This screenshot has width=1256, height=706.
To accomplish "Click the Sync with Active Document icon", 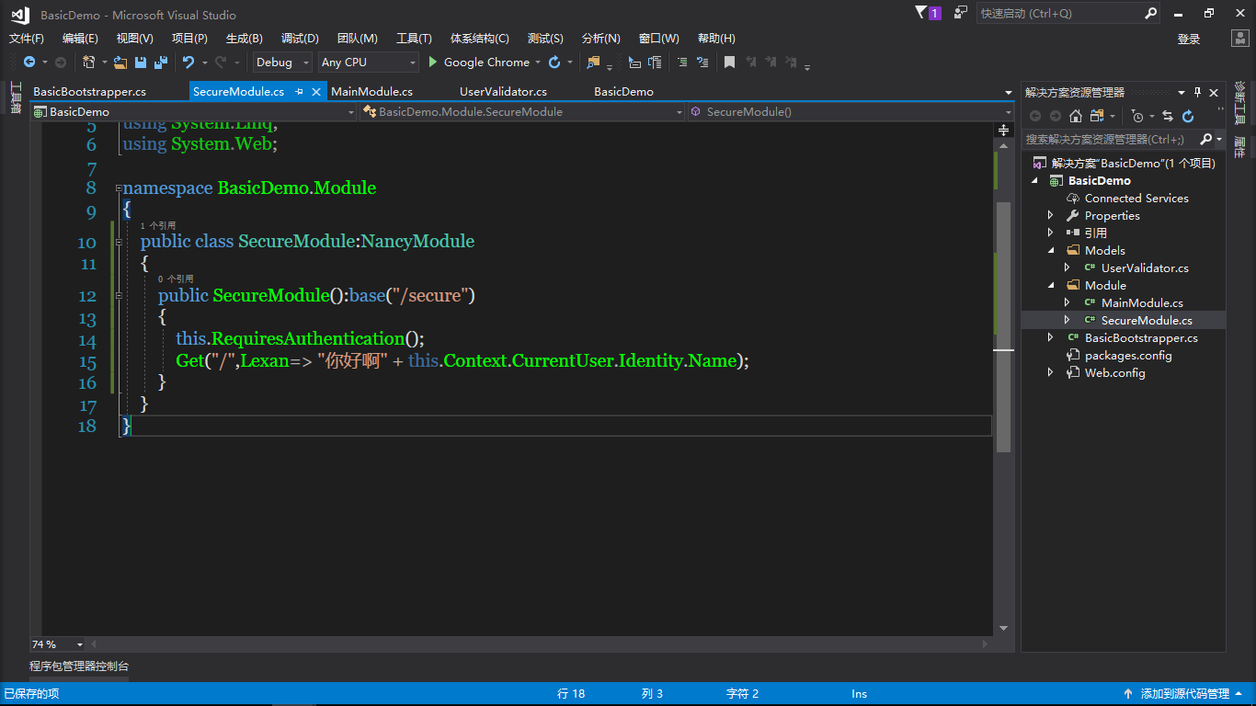I will pos(1168,116).
